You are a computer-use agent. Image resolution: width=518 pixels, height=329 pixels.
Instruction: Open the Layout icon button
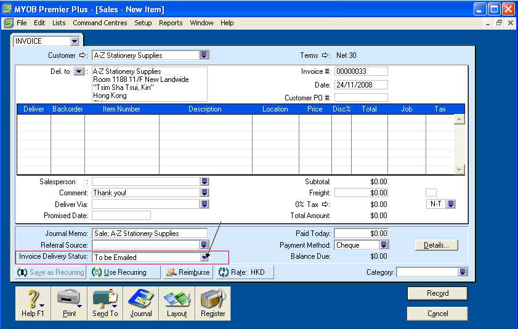[x=177, y=303]
